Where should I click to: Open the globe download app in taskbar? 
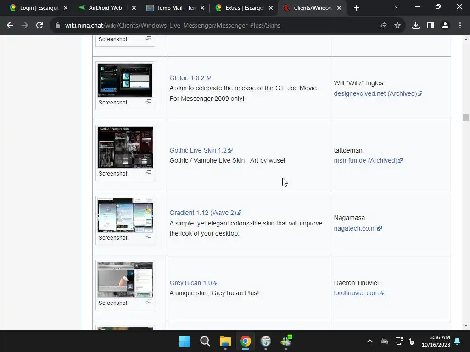click(266, 341)
